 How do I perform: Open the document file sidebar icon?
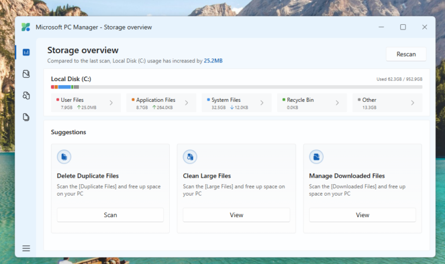26,117
